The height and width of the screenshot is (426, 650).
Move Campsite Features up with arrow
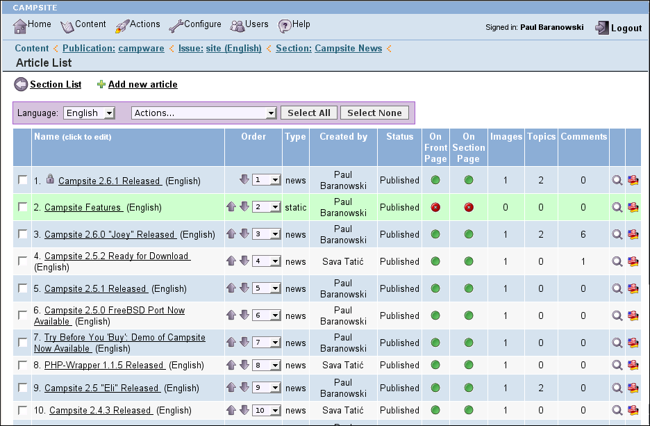pos(231,206)
